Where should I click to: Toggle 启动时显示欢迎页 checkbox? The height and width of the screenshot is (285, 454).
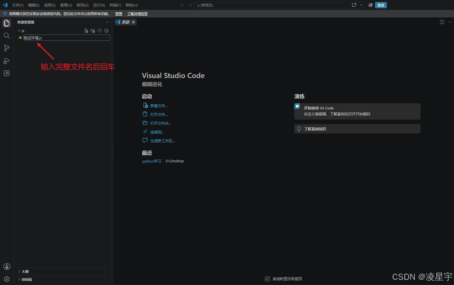[x=267, y=279]
